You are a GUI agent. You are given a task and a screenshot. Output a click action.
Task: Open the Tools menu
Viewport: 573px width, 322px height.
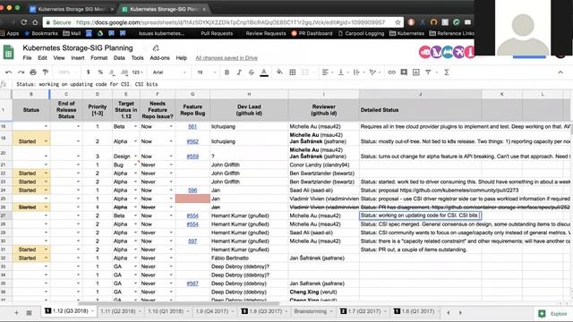(137, 57)
